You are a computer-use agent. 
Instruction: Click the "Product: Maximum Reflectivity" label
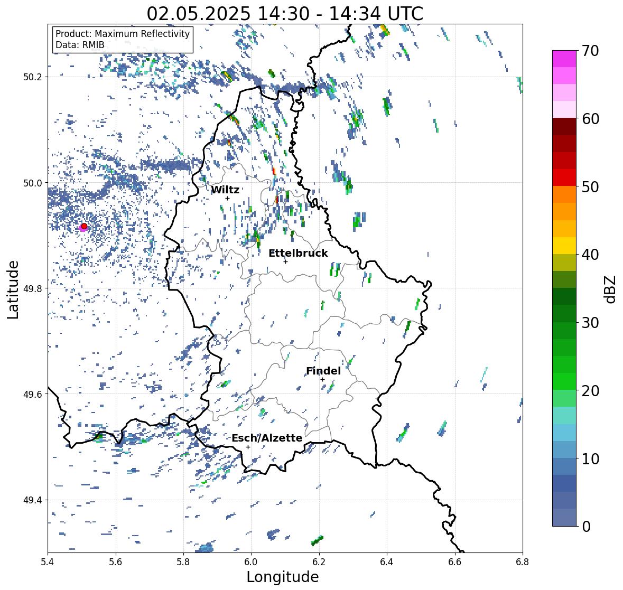(123, 34)
